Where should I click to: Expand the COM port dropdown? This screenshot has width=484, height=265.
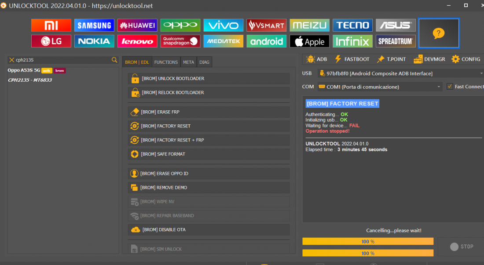[x=439, y=87]
